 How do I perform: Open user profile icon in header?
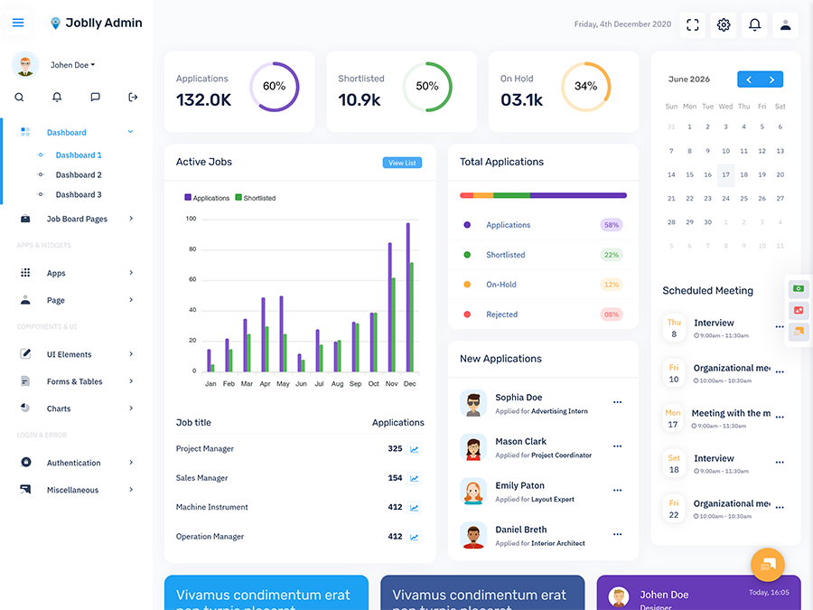pos(786,24)
